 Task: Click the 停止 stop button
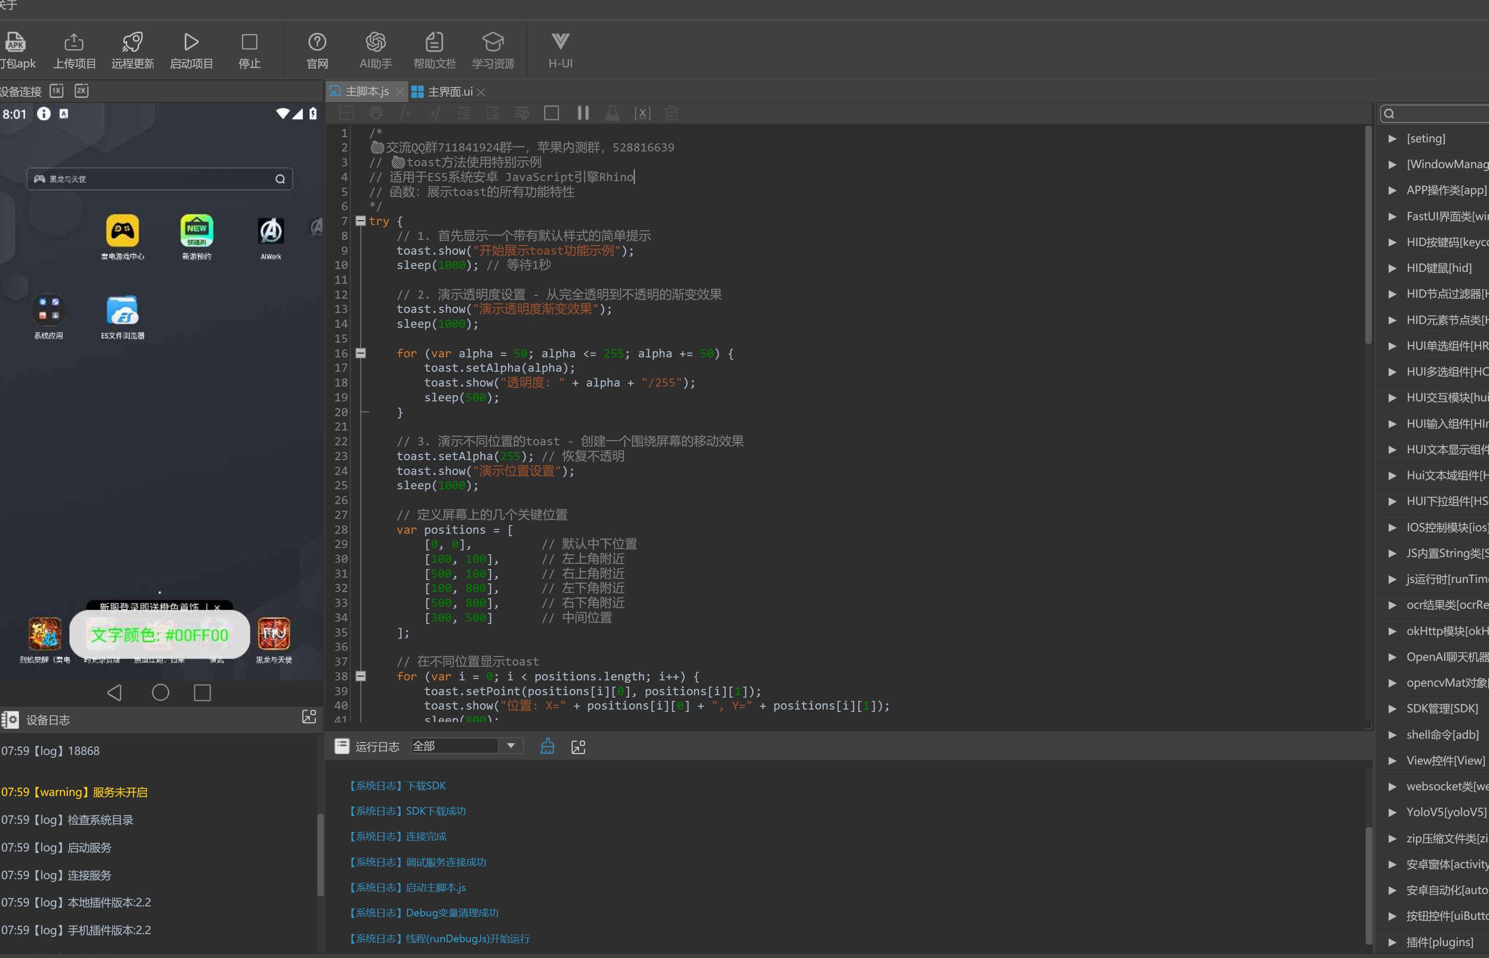(249, 43)
